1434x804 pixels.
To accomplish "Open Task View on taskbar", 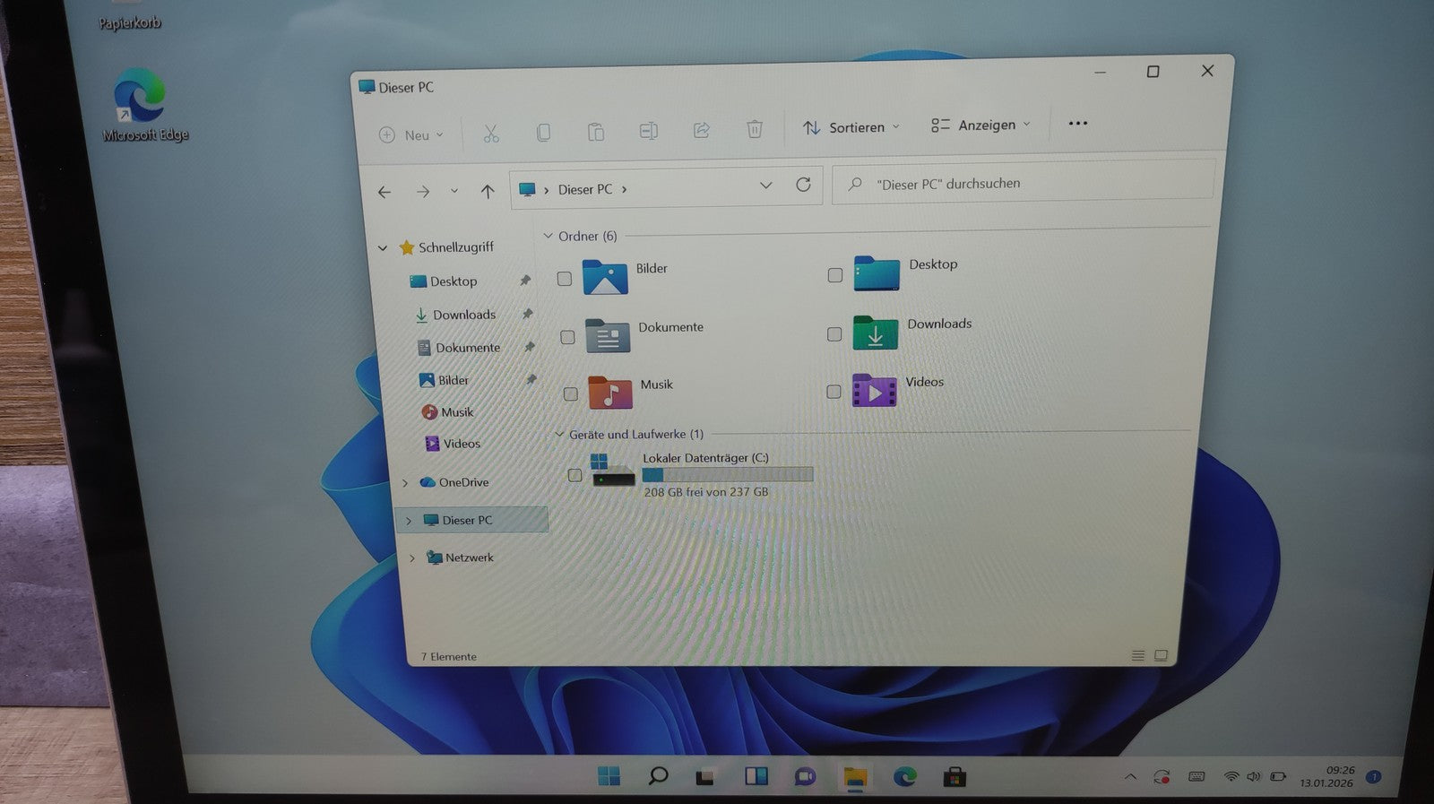I will [x=705, y=777].
